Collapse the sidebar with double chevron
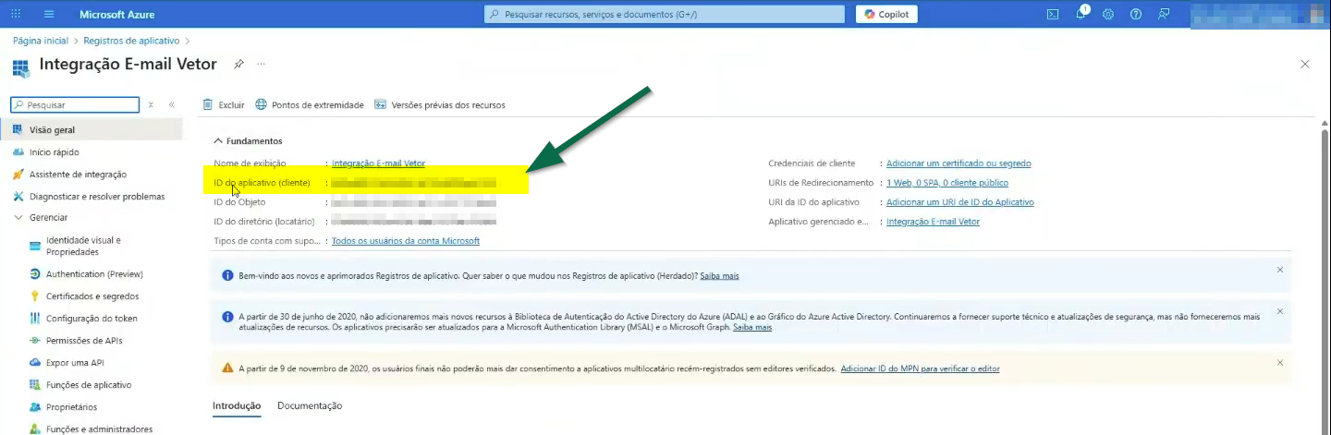Image resolution: width=1331 pixels, height=435 pixels. (172, 105)
